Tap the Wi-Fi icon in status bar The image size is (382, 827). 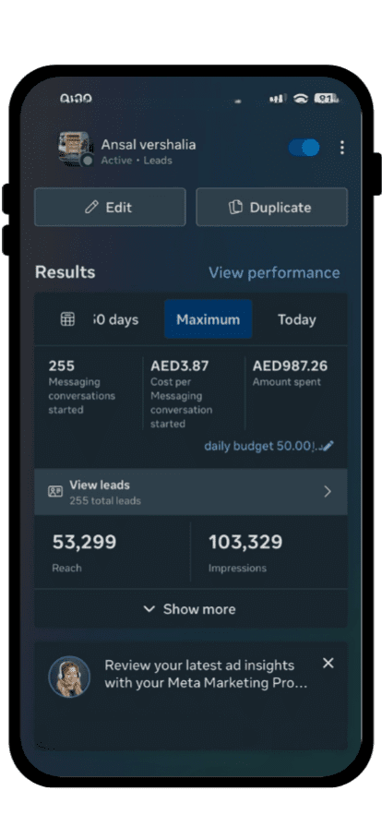[301, 99]
